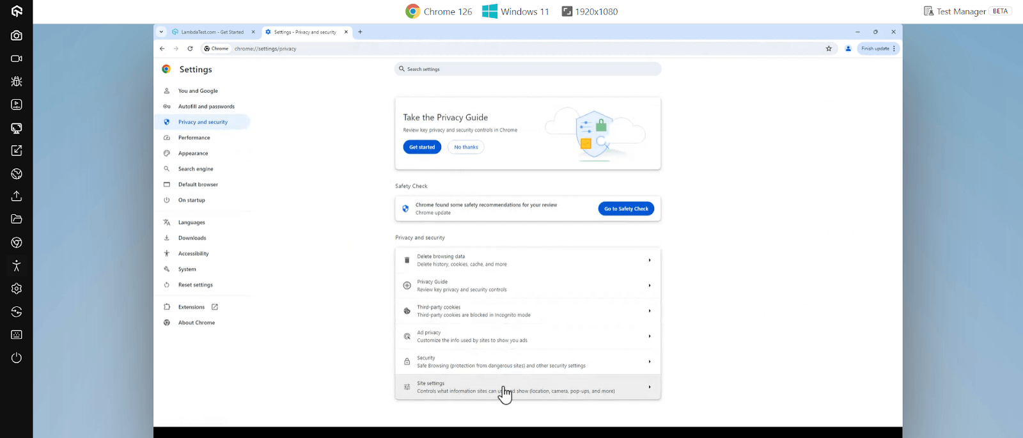Open the session settings gear icon
Screen dimensions: 1023x438
tap(17, 288)
